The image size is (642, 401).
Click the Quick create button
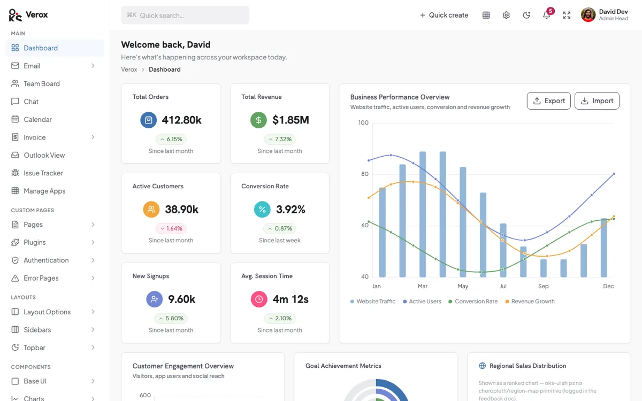(x=444, y=15)
